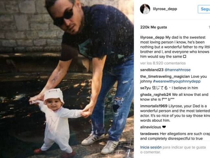Open the taradawes commenter profile
210x158 pixels.
click(149, 134)
